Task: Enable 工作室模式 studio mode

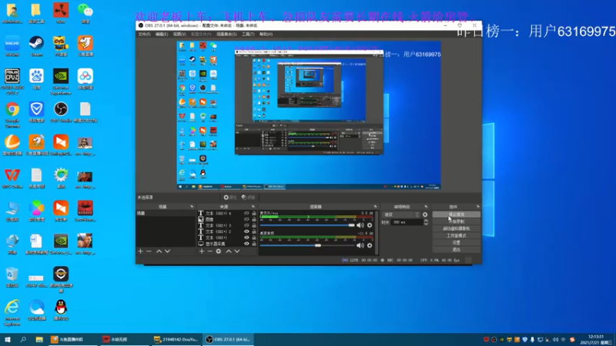Action: tap(456, 236)
